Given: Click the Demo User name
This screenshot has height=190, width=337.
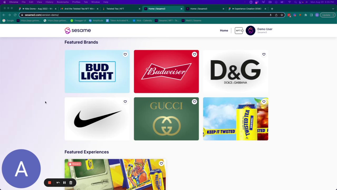Looking at the screenshot, I should [265, 29].
